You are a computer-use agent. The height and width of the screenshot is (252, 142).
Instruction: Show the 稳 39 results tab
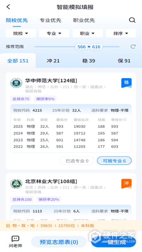(89, 61)
